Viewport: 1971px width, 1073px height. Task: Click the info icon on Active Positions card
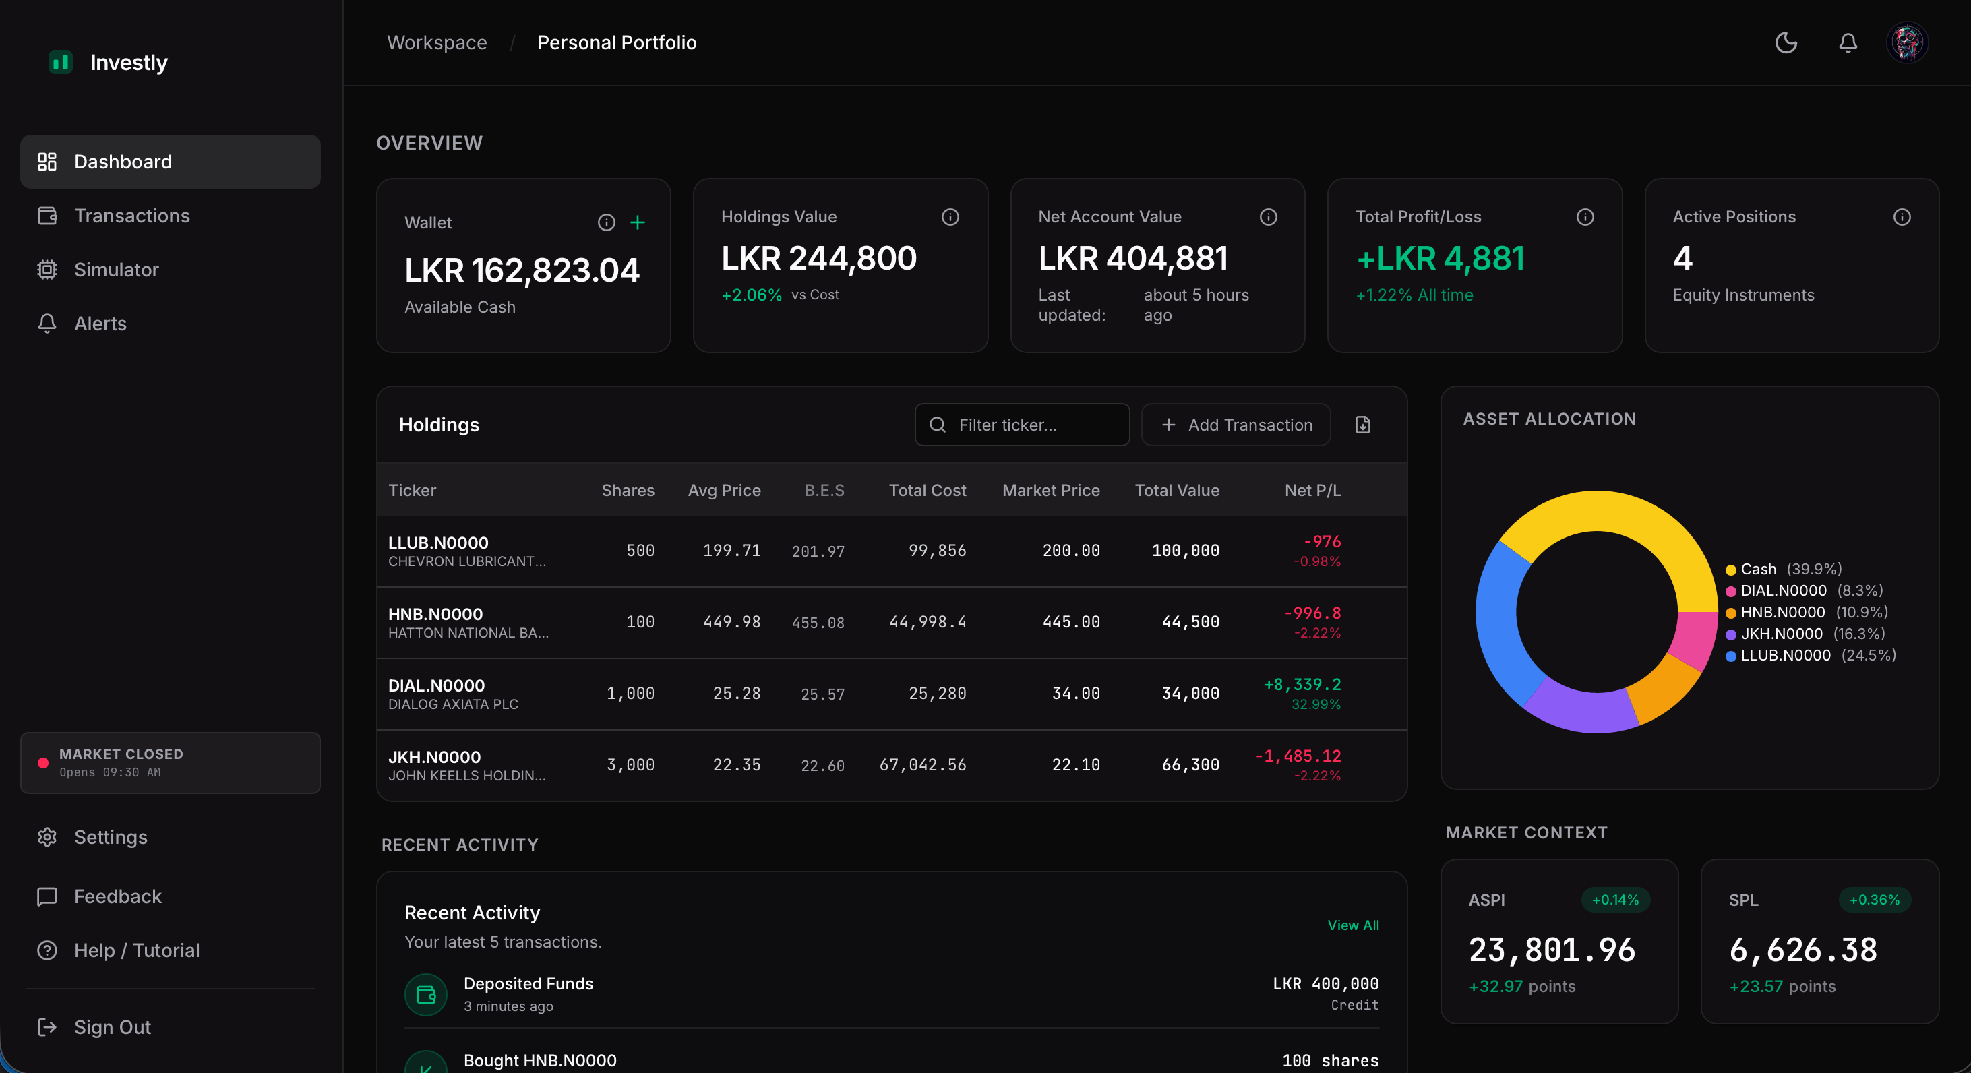1903,217
